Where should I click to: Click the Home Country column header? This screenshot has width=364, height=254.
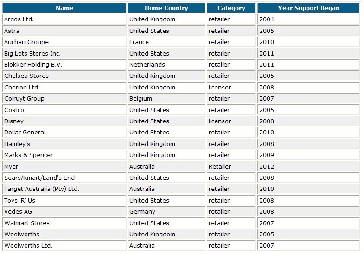(x=166, y=8)
